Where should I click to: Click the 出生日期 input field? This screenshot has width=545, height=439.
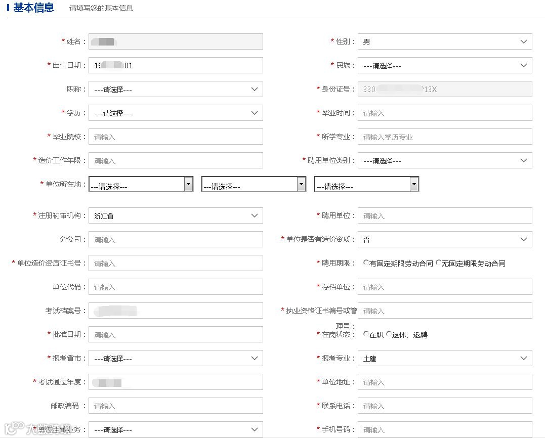click(x=176, y=65)
